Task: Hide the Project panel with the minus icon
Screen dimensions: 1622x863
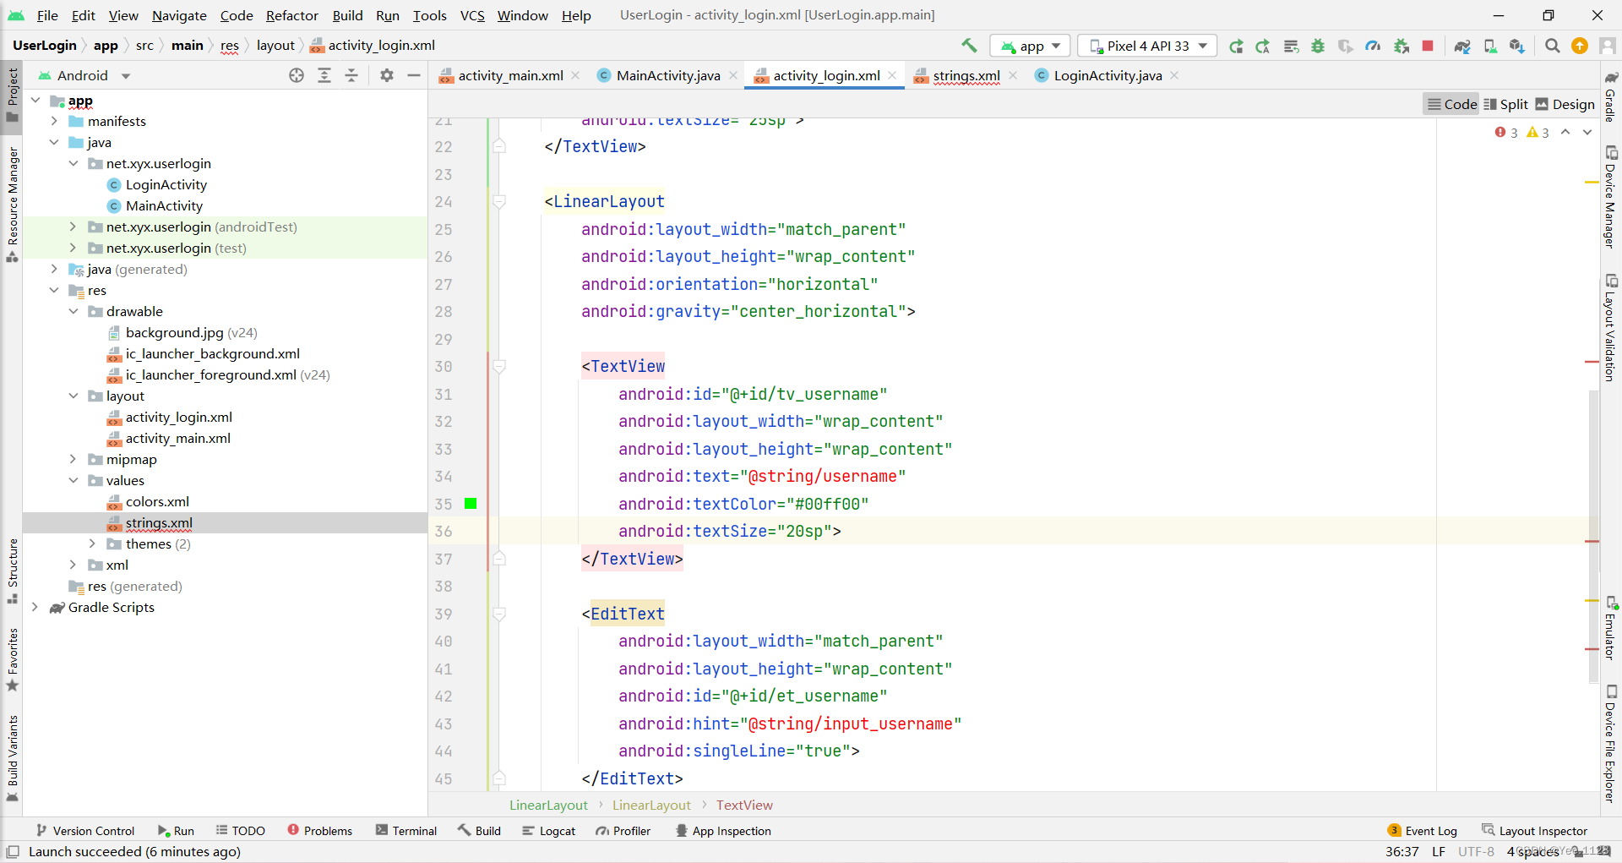Action: pyautogui.click(x=414, y=75)
